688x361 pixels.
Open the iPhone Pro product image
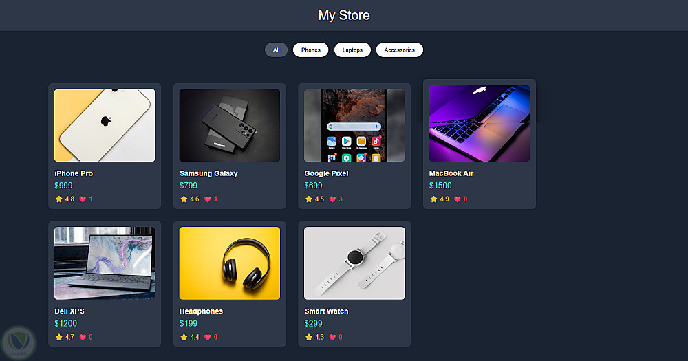(x=105, y=125)
